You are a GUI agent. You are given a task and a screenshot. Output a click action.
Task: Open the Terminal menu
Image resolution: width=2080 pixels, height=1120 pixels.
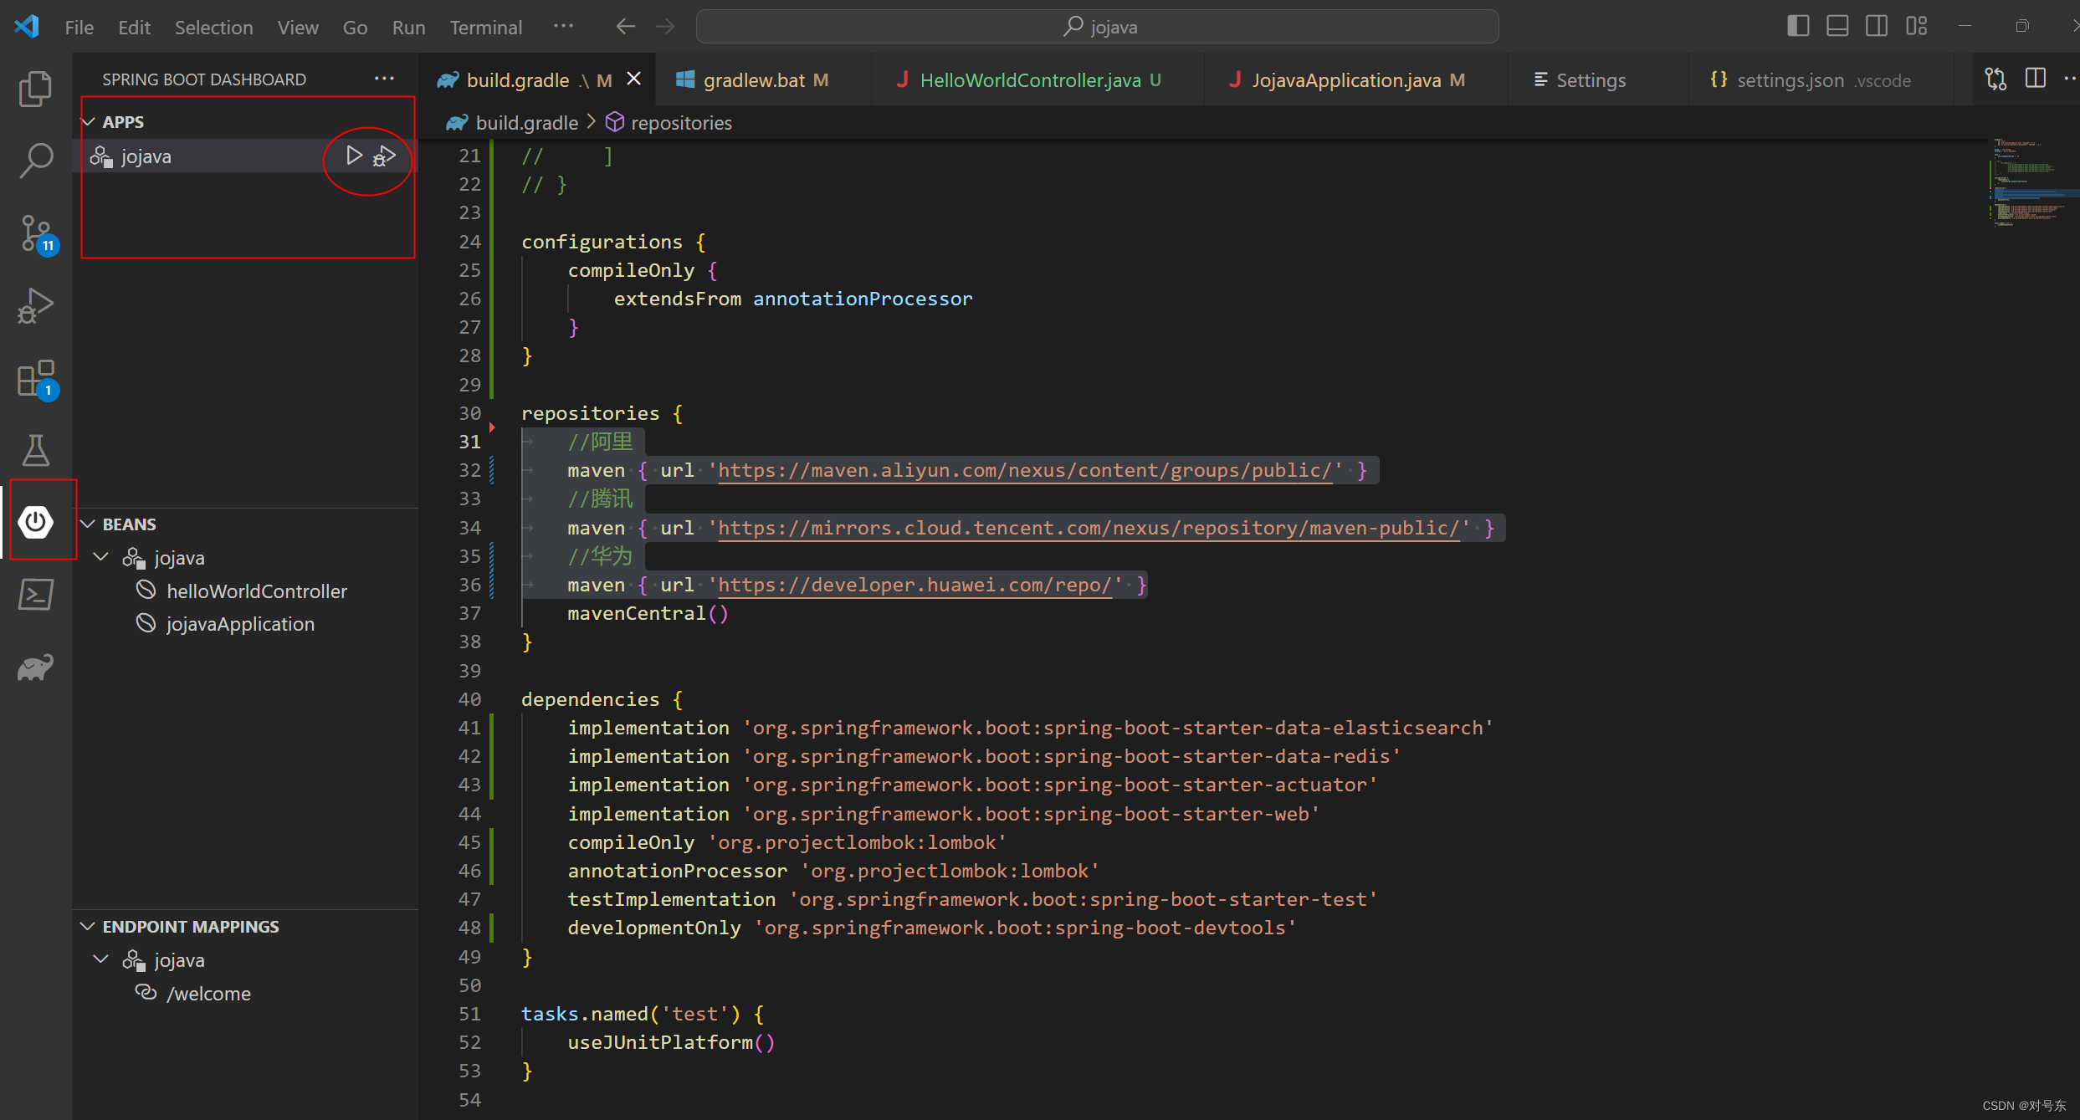486,28
